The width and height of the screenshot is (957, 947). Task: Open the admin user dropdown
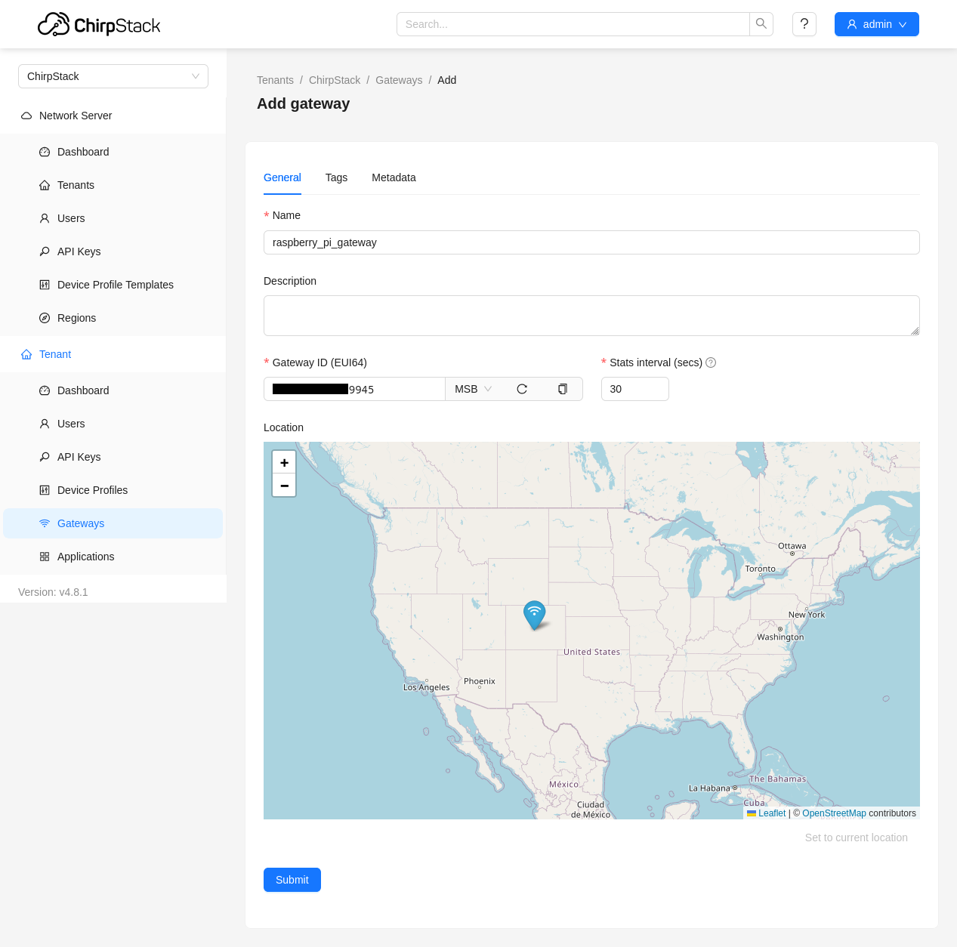pos(877,24)
